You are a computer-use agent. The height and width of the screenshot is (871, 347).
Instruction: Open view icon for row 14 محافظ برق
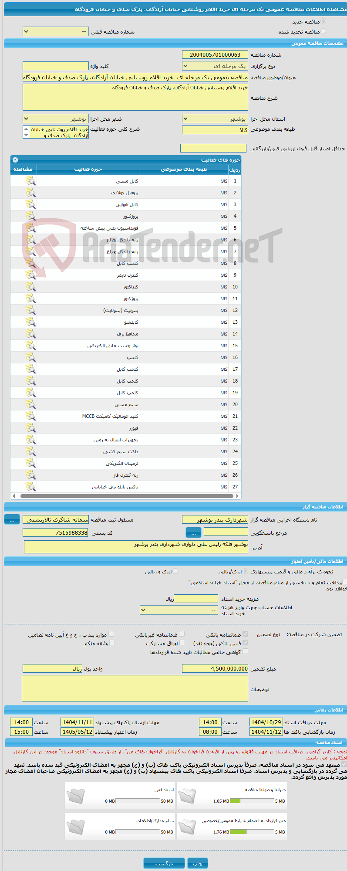(30, 334)
